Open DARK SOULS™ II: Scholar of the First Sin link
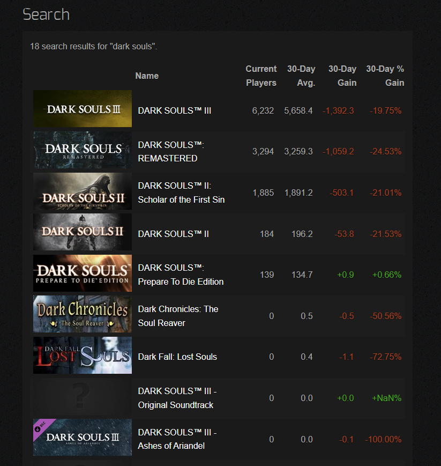The width and height of the screenshot is (441, 466). [x=181, y=193]
